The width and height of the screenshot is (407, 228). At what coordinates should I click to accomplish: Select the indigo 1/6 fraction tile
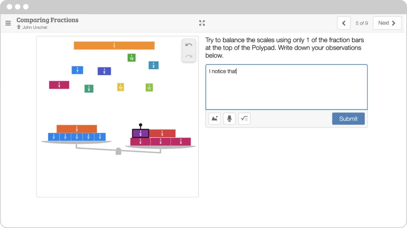tap(104, 71)
